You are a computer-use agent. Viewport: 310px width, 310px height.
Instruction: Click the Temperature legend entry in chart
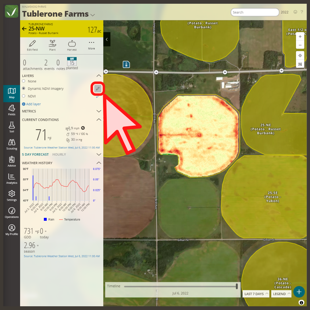tap(69, 220)
